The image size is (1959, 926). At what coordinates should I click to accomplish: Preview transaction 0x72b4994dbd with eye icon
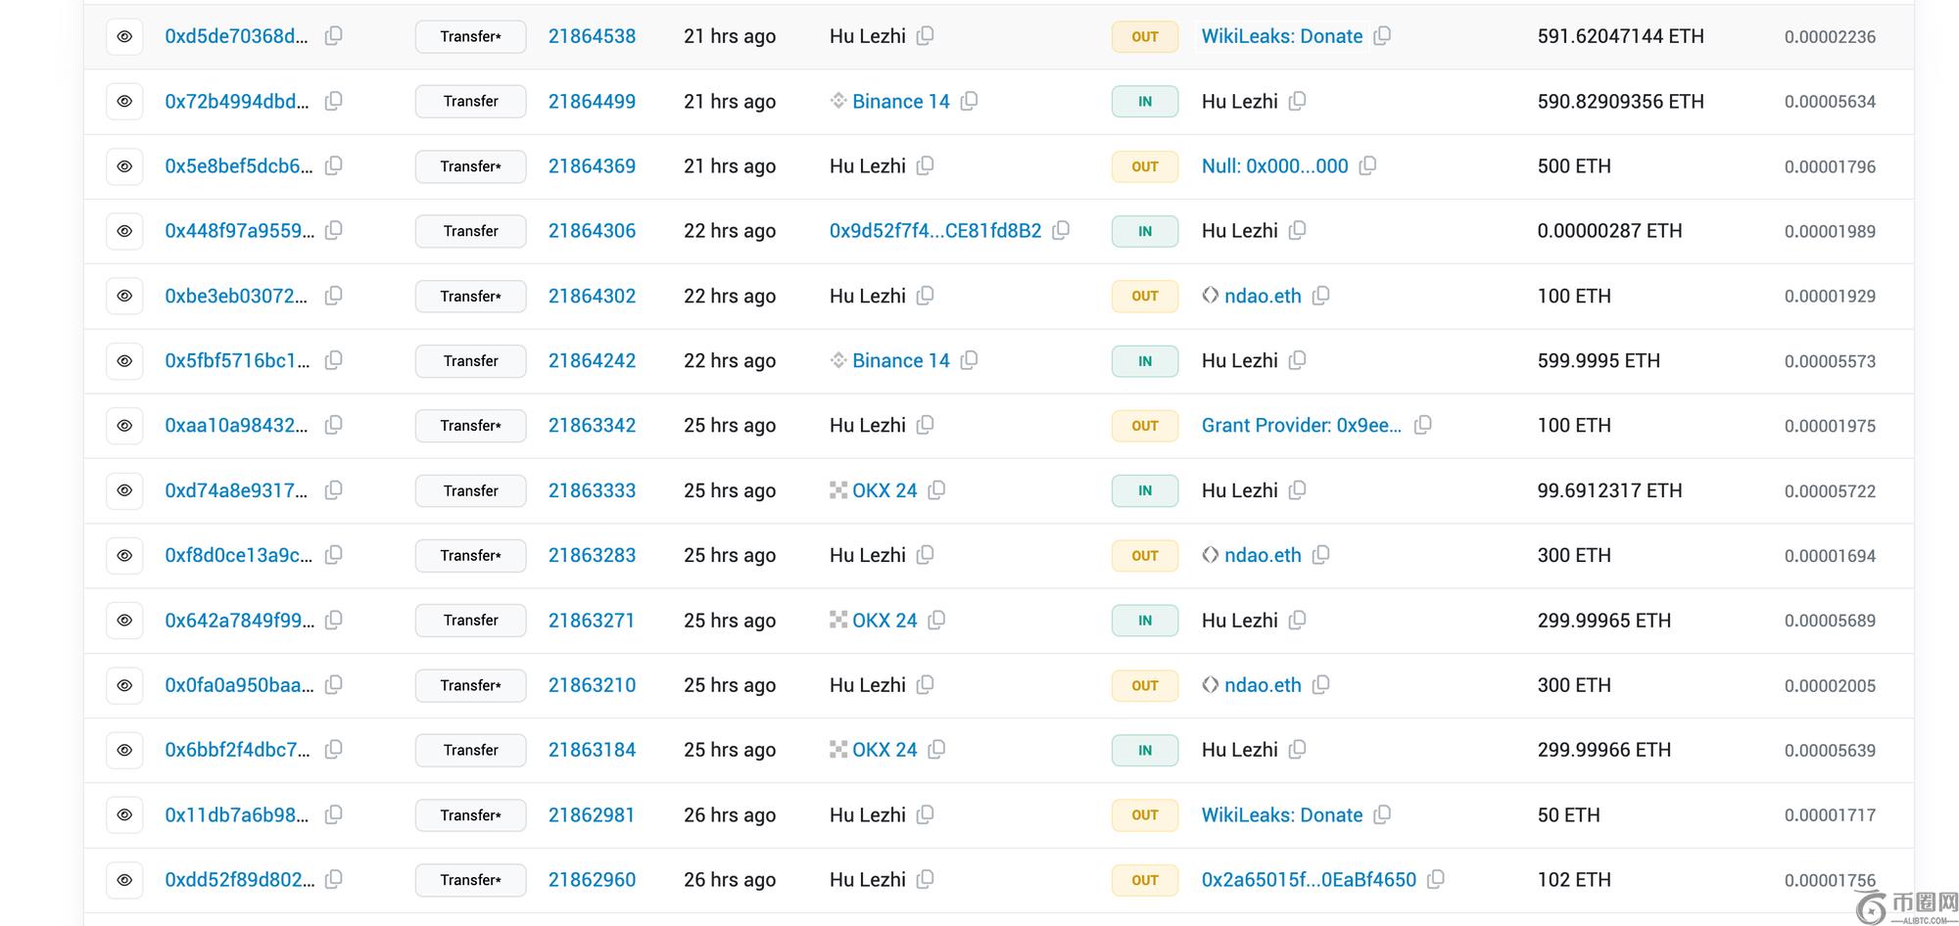(124, 101)
